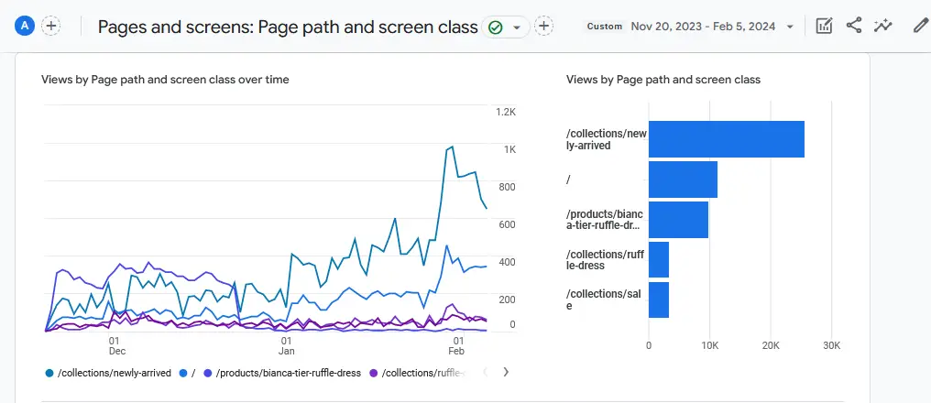
Task: Click the green check status icon
Action: point(496,27)
